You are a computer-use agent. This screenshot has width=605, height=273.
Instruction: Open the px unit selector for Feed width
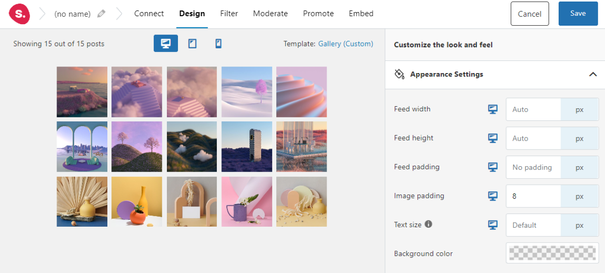tap(580, 109)
